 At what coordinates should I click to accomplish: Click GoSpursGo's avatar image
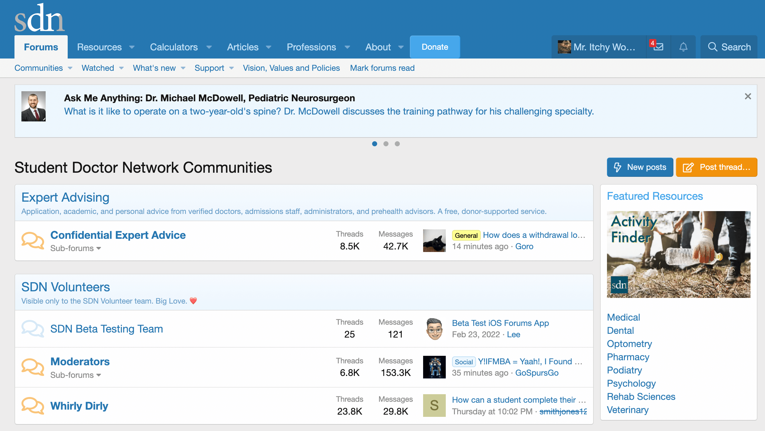click(x=434, y=367)
